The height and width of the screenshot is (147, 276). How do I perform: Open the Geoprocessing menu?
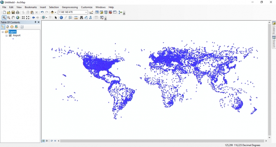pyautogui.click(x=70, y=7)
